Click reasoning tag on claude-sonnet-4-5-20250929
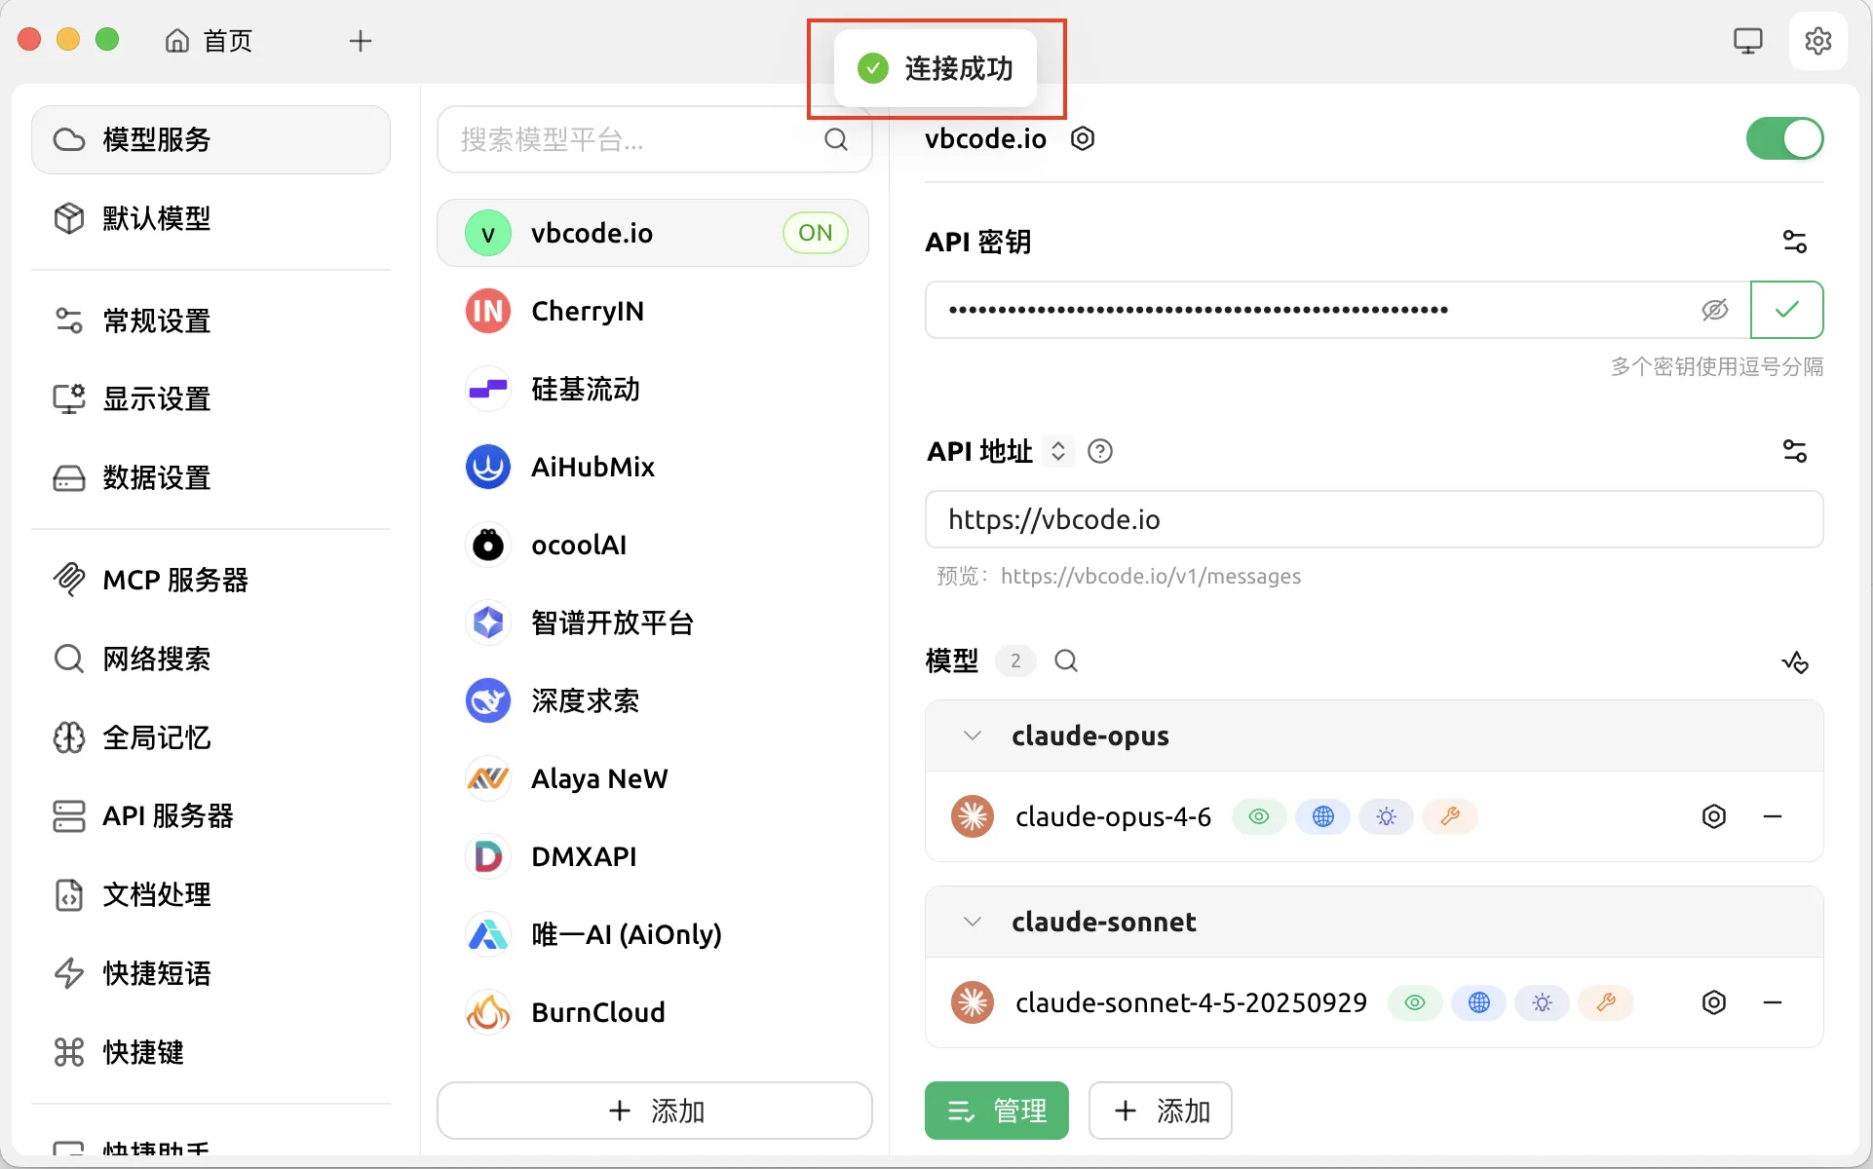The width and height of the screenshot is (1873, 1169). point(1543,1002)
